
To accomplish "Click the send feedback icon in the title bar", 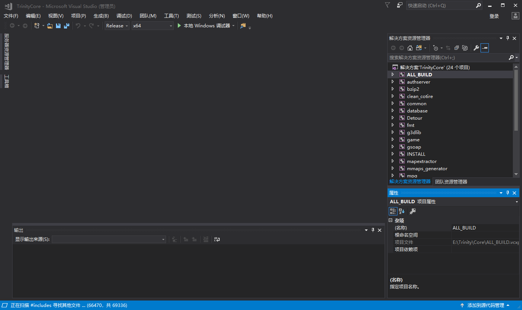I will [399, 5].
